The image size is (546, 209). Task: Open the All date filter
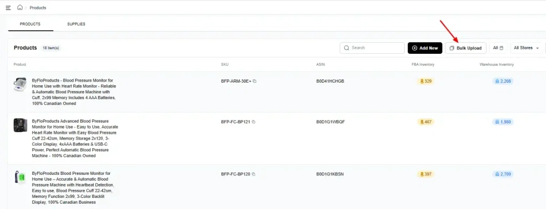(x=498, y=48)
